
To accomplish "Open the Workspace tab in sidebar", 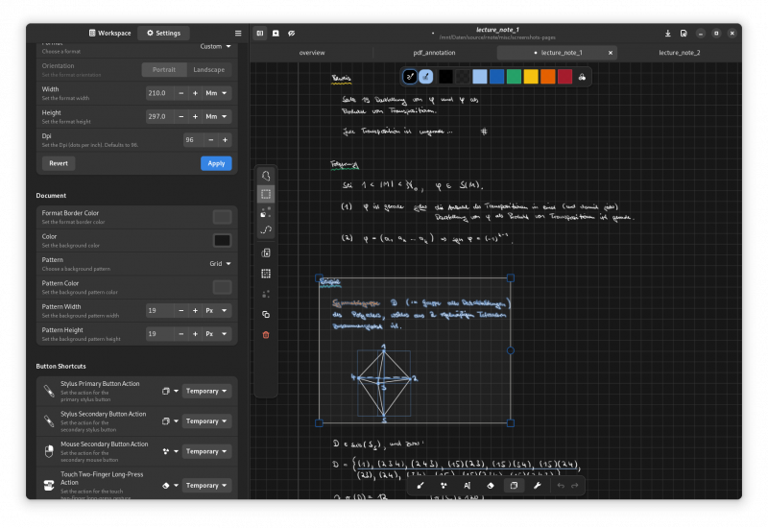I will click(x=109, y=33).
